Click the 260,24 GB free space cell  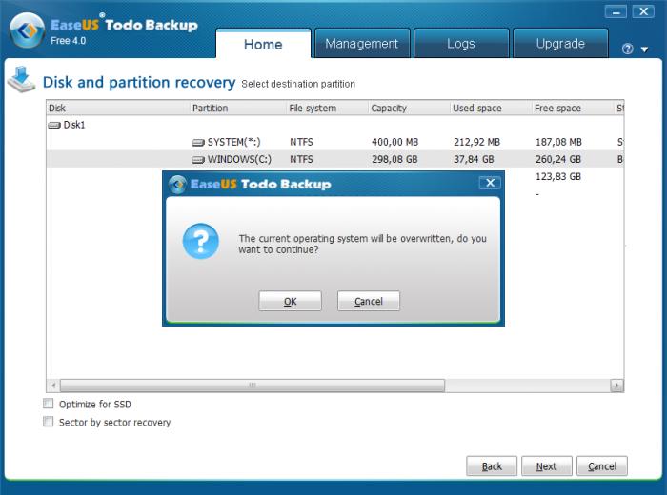[x=558, y=159]
